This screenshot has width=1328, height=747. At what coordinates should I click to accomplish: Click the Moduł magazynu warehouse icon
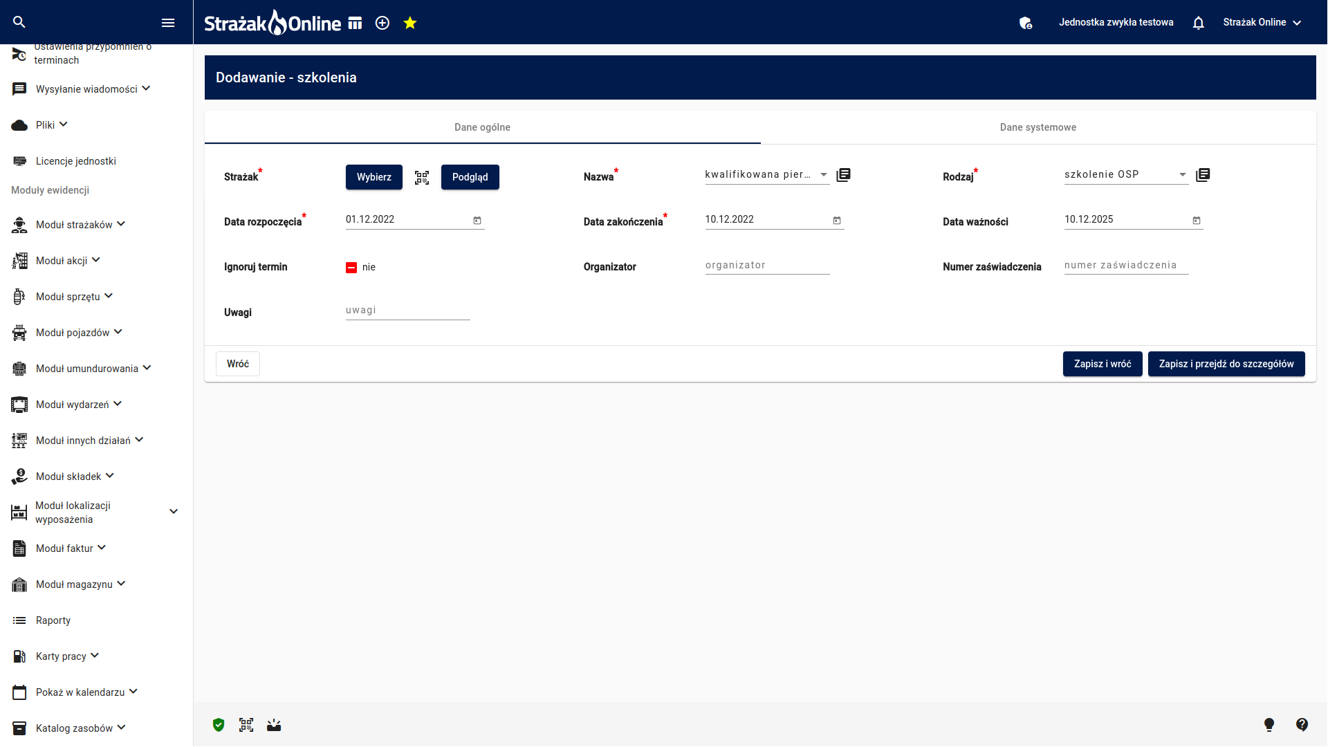pos(19,584)
